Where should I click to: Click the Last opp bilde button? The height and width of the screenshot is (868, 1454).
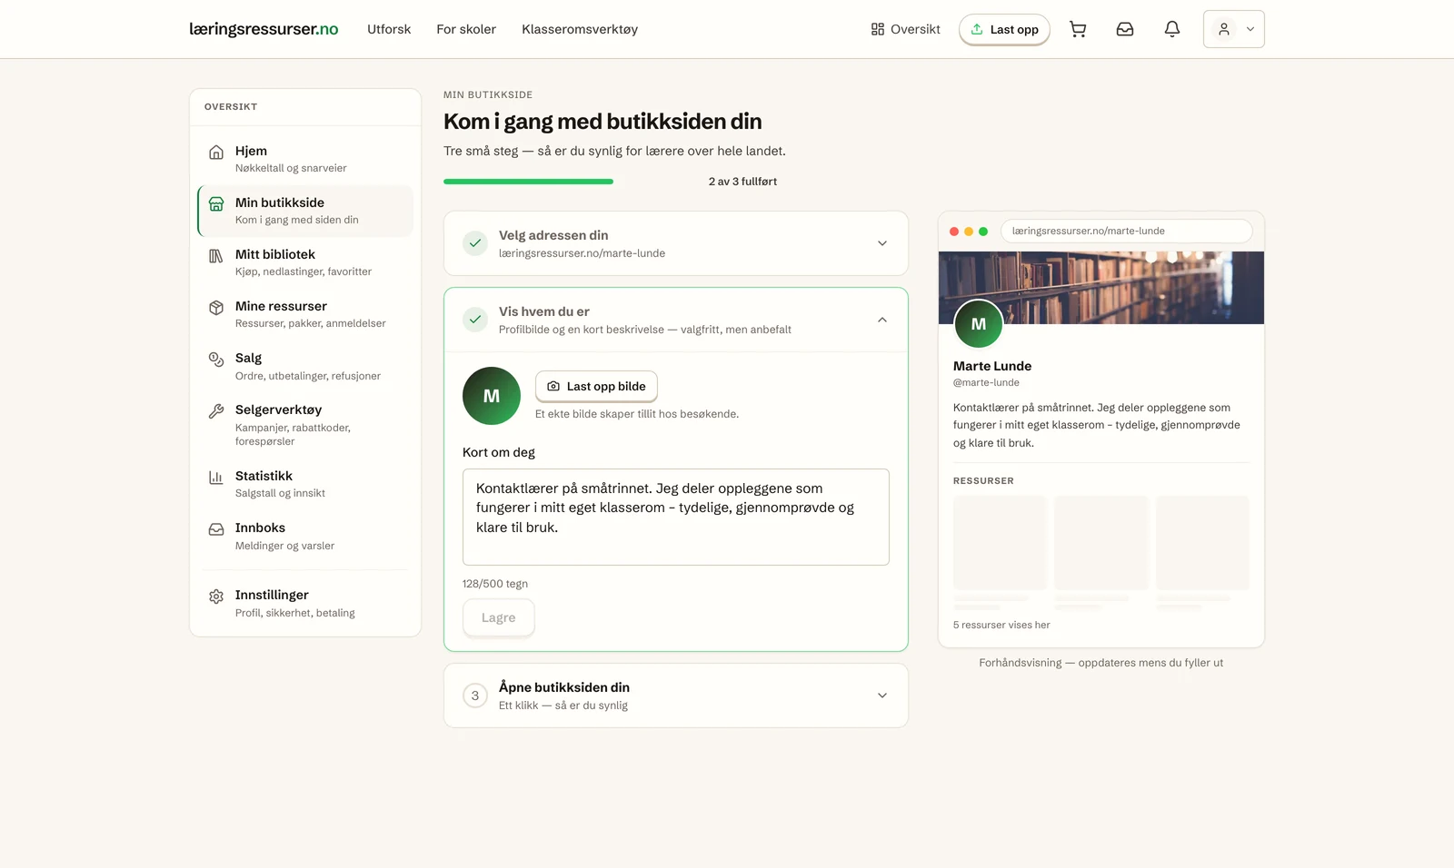(x=596, y=386)
